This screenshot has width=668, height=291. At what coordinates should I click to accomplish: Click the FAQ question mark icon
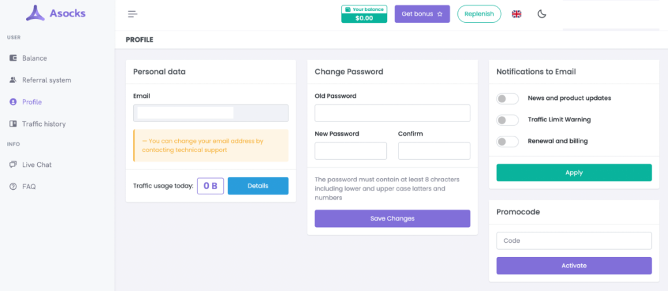pos(13,187)
